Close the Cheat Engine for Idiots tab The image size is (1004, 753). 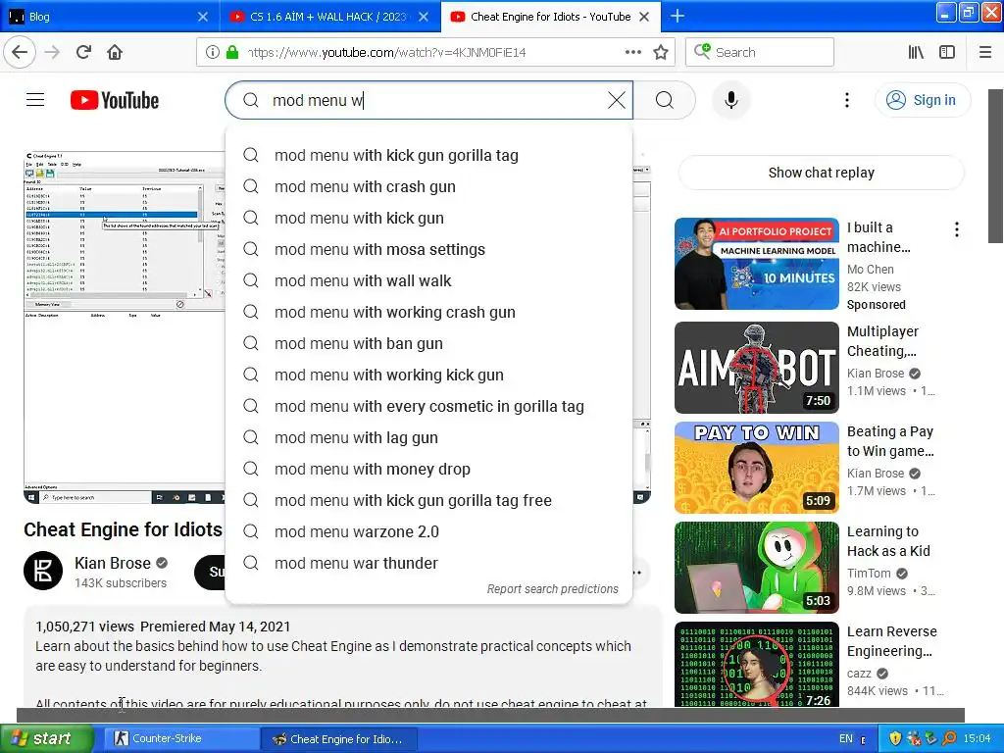point(644,17)
